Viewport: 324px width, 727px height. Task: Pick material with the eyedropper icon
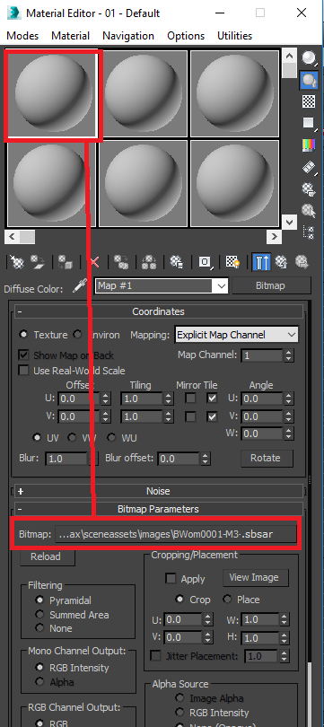pyautogui.click(x=79, y=287)
